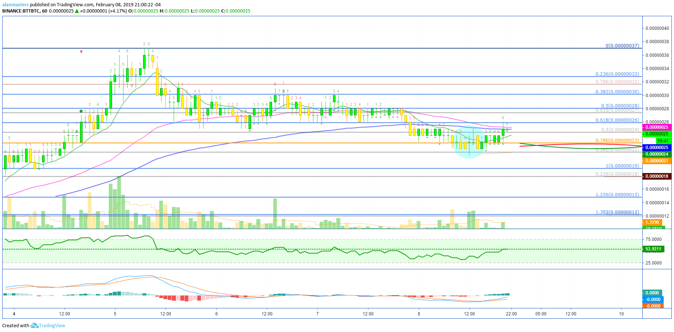Click the orange -0.0000 MACD signal tag

(x=653, y=306)
